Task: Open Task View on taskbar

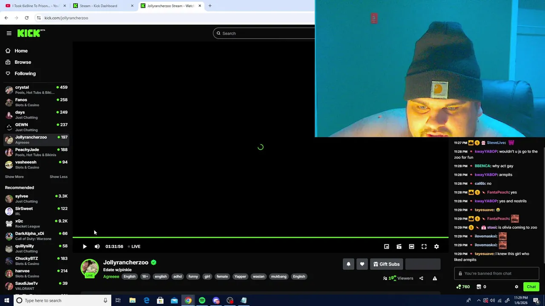Action: tap(118, 300)
